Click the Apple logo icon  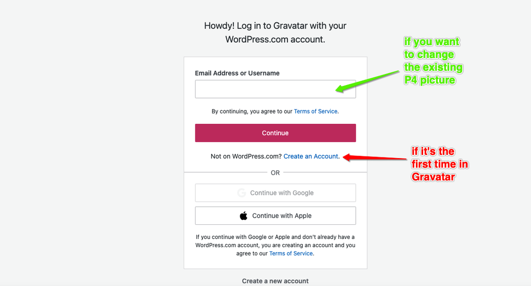pos(244,216)
